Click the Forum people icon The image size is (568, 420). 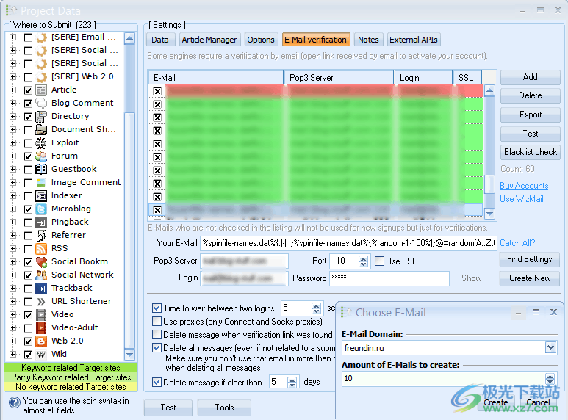pyautogui.click(x=41, y=156)
